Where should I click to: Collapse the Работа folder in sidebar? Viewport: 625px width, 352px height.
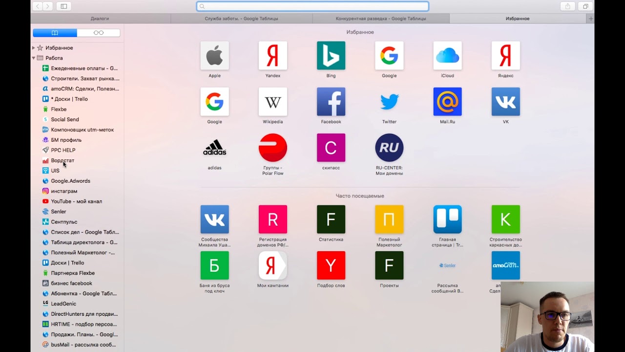[33, 58]
